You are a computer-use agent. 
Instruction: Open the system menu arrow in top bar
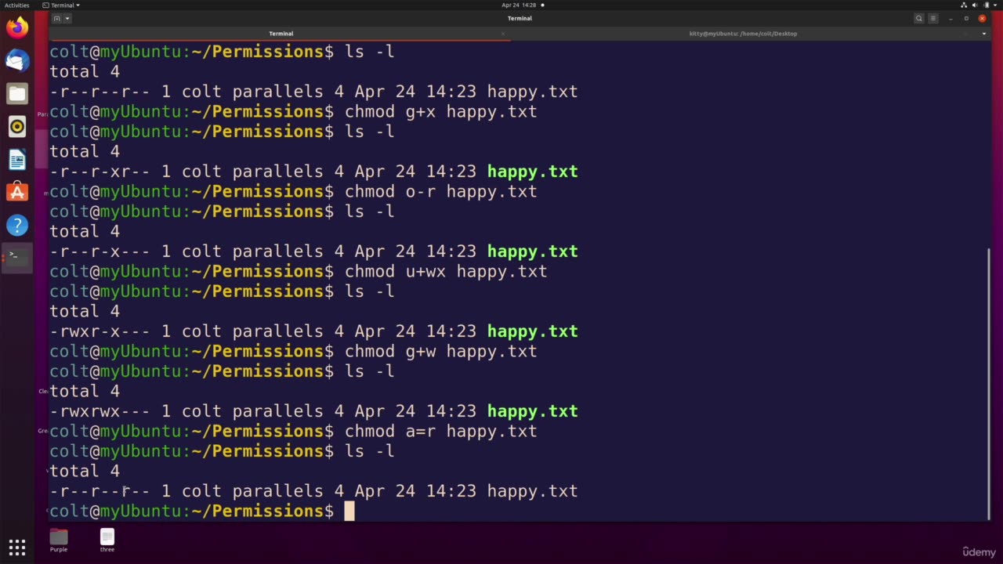(x=996, y=5)
